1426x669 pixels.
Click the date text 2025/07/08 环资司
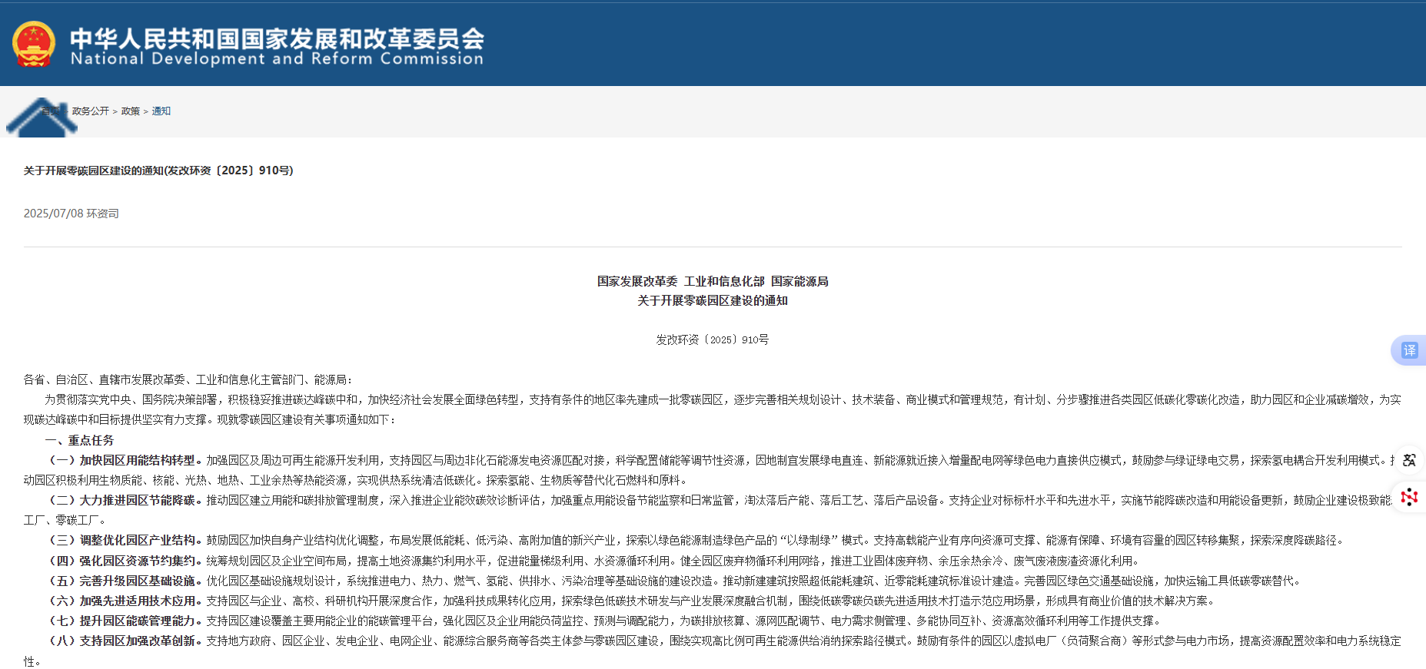[x=71, y=214]
